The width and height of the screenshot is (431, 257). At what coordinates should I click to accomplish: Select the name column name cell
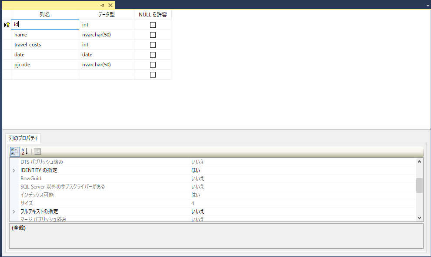(45, 35)
